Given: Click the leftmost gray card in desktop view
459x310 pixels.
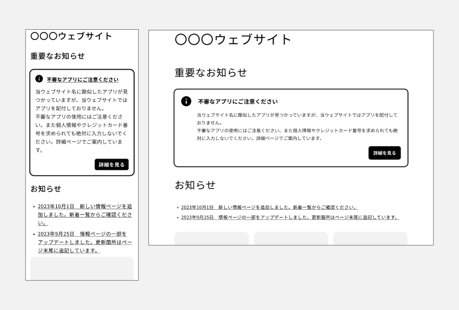Looking at the screenshot, I should 212,238.
